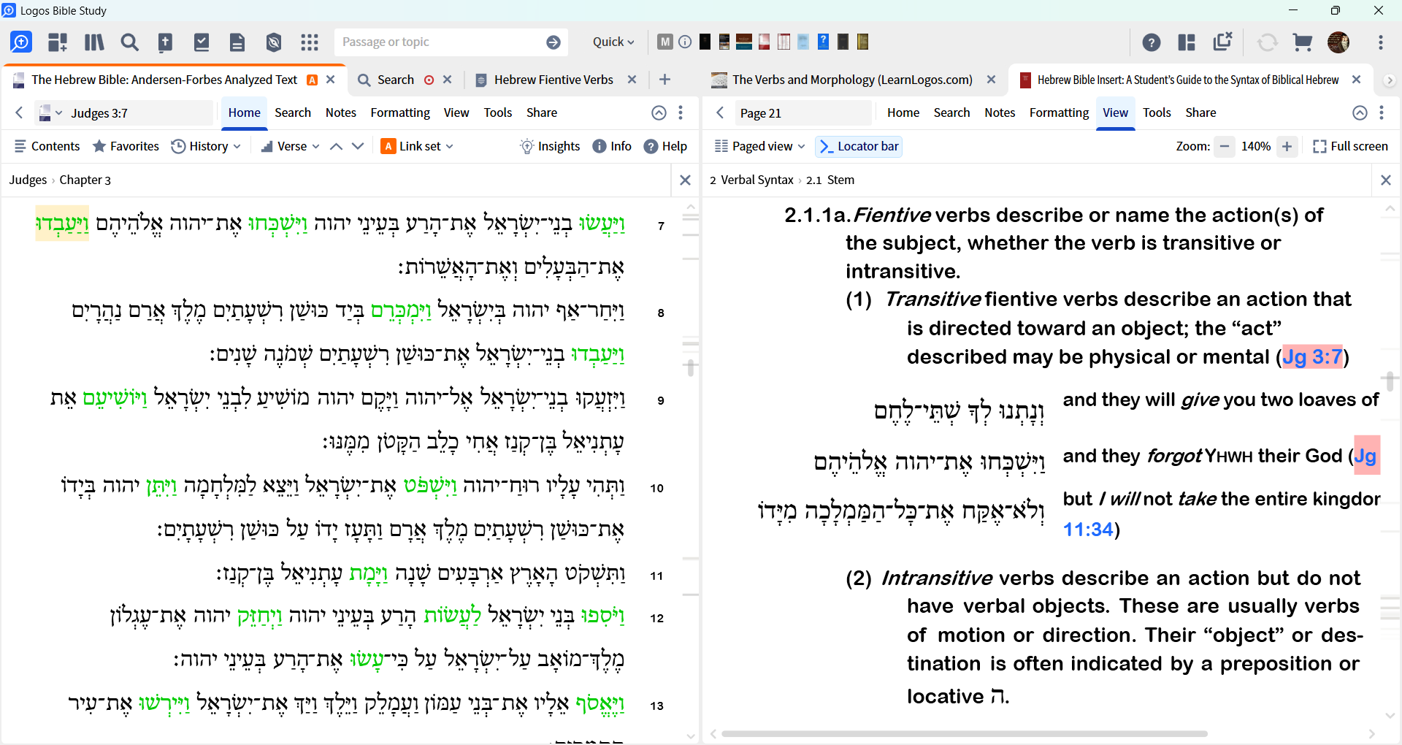The image size is (1402, 745).
Task: Click the info circle shortcut in the shortcuts bar
Action: tap(685, 42)
